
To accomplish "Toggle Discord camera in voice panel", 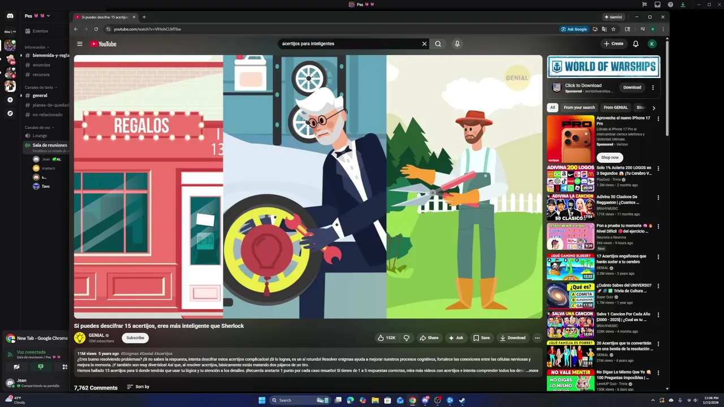I will pos(16,367).
